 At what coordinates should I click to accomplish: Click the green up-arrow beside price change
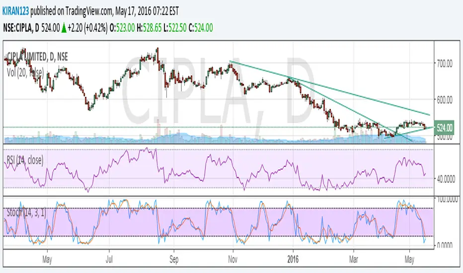pyautogui.click(x=64, y=28)
